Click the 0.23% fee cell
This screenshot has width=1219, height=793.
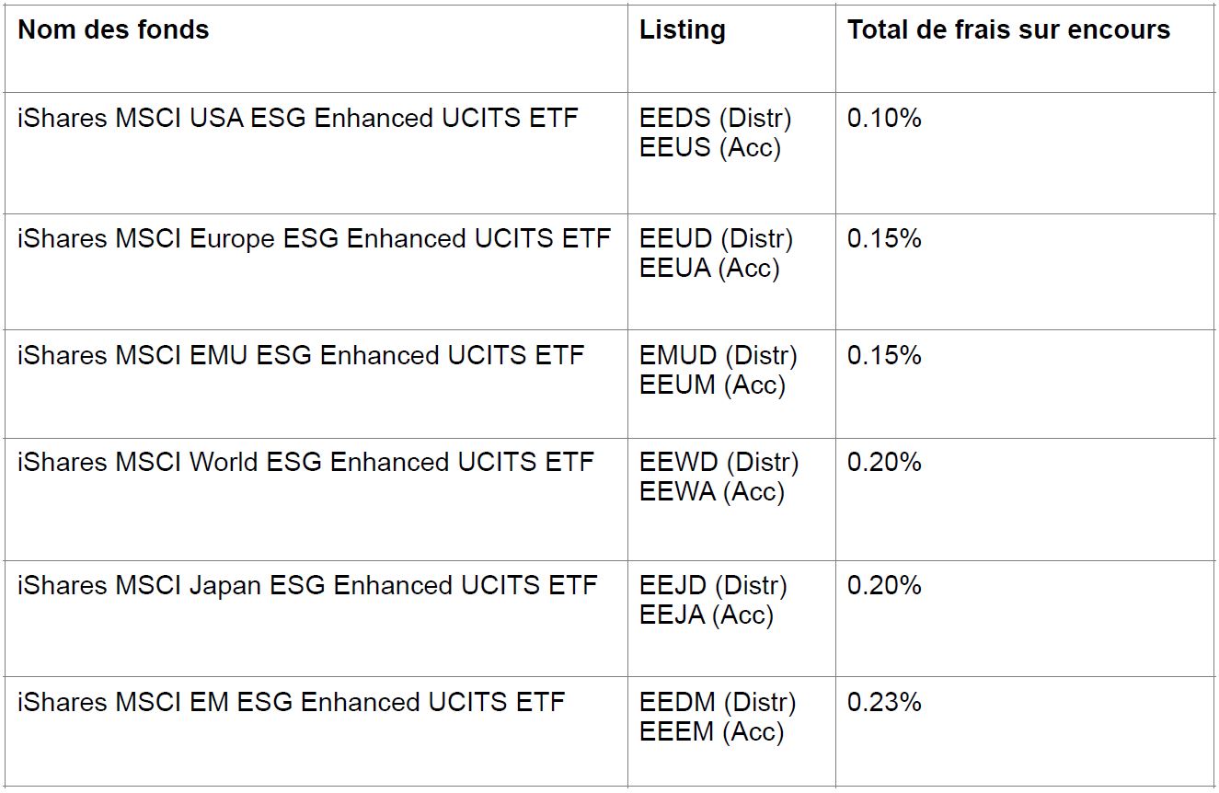point(884,702)
